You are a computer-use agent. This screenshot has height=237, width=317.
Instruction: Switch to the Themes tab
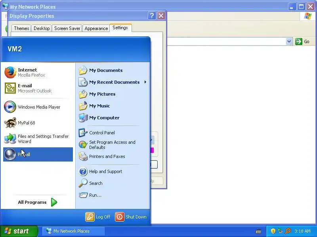(x=21, y=28)
